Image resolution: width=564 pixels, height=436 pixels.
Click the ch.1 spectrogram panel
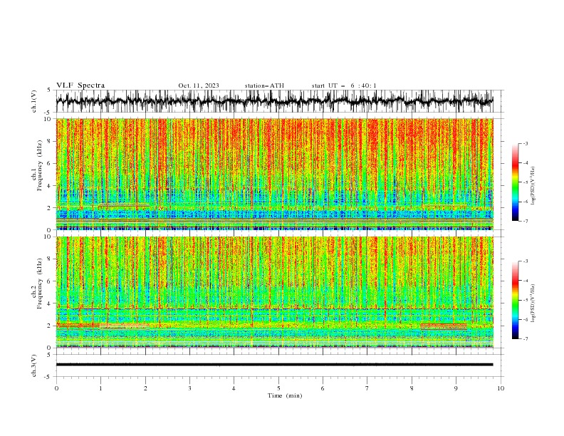tap(274, 174)
